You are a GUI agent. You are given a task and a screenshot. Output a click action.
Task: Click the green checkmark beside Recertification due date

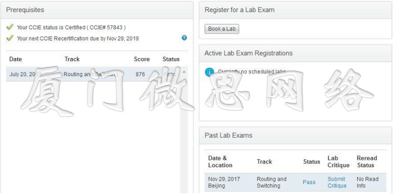10,38
